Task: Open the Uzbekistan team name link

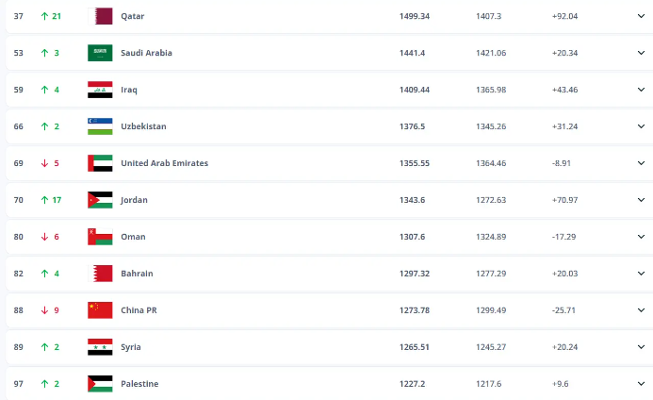Action: [x=143, y=126]
